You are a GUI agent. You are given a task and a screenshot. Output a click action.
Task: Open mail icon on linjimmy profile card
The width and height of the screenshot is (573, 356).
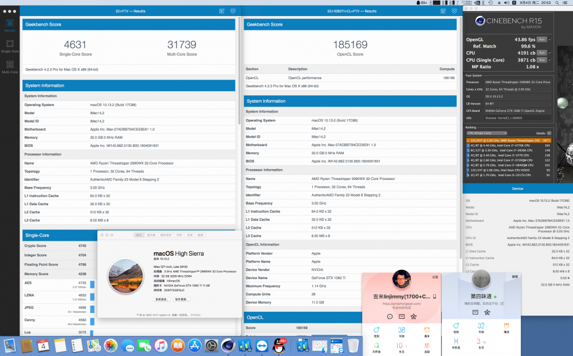402,316
